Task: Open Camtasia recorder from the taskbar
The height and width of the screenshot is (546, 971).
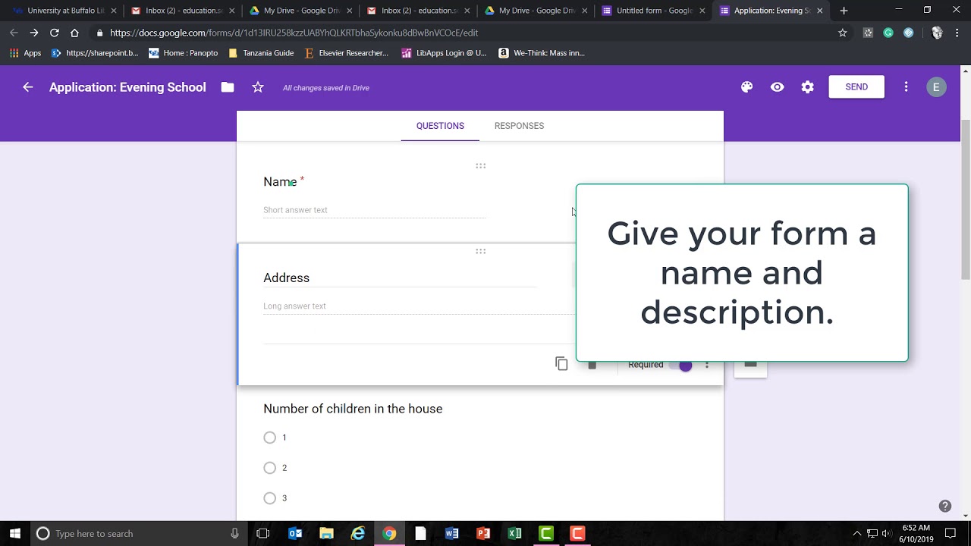Action: pyautogui.click(x=577, y=533)
